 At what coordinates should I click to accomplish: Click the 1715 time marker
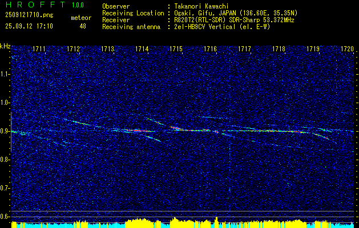pos(176,48)
